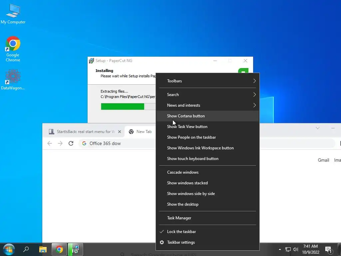Expand the Toolbars submenu
This screenshot has width=341, height=256.
(x=208, y=81)
